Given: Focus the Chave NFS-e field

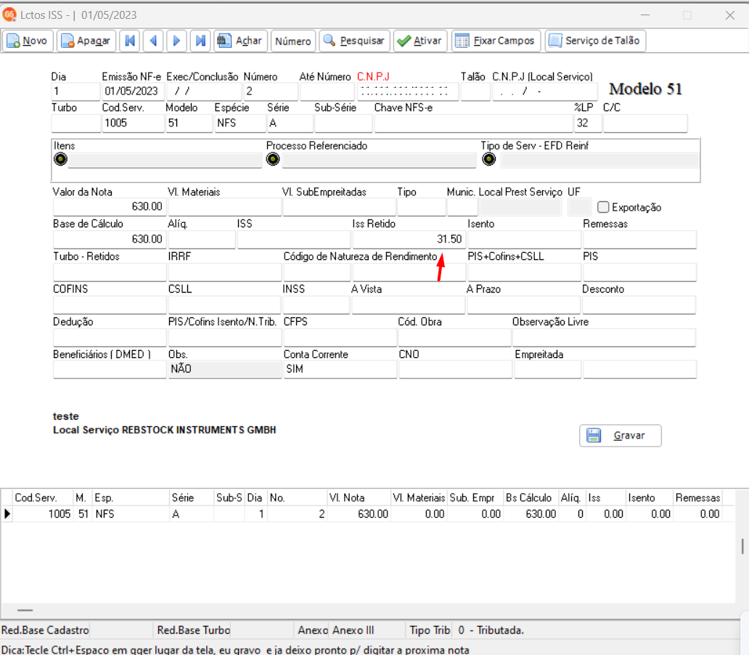Looking at the screenshot, I should point(473,123).
